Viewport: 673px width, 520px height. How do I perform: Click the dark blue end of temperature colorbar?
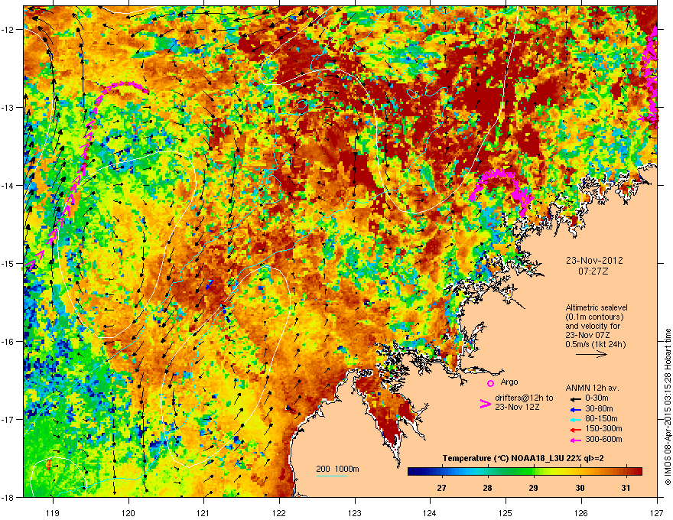point(412,472)
